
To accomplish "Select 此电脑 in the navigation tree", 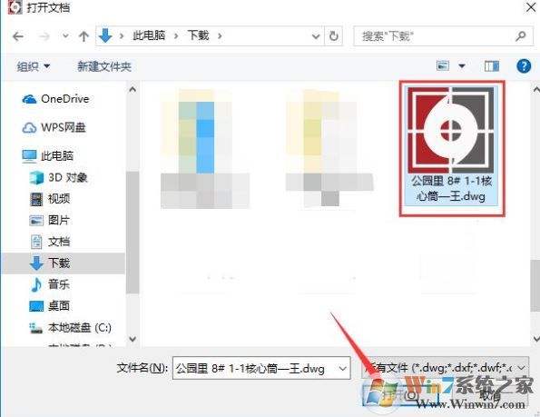I will click(x=57, y=155).
